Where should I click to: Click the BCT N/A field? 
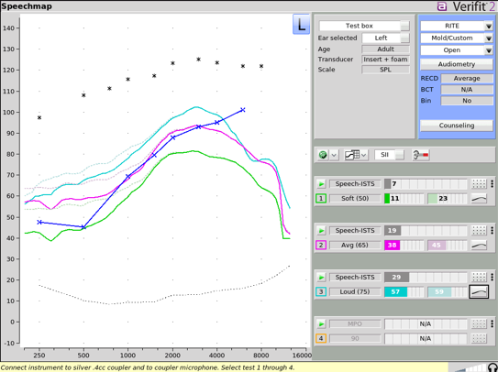(x=467, y=90)
